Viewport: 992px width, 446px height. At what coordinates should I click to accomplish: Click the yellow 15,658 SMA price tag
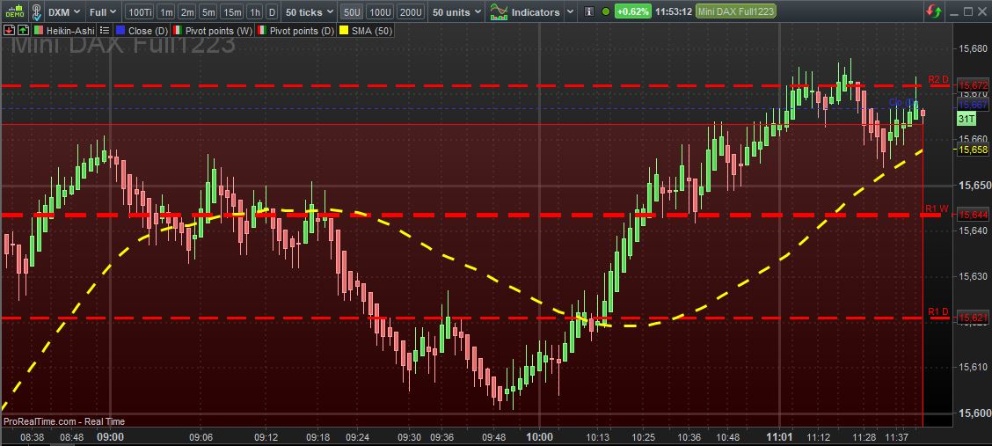pos(973,150)
